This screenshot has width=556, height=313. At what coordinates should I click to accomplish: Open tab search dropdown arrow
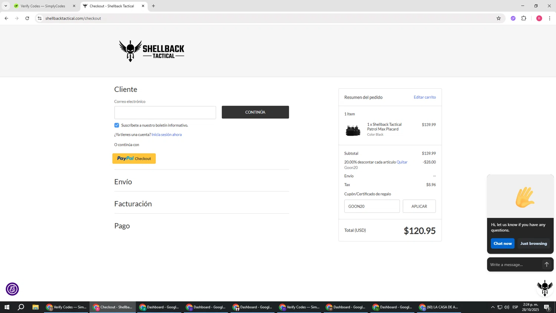click(6, 6)
